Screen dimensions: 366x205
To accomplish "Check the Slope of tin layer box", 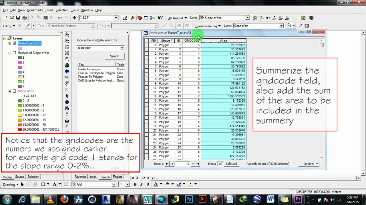I will [x=14, y=91].
